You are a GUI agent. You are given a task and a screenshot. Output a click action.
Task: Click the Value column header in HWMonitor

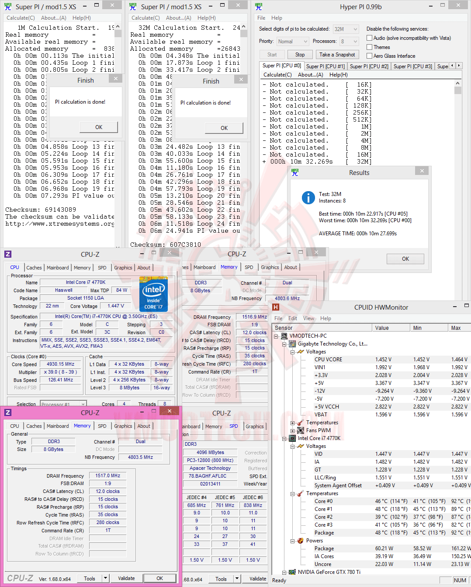pyautogui.click(x=391, y=328)
